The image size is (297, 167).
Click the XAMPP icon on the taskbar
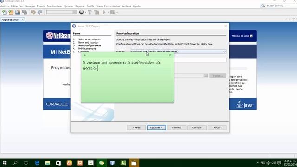tap(80, 163)
